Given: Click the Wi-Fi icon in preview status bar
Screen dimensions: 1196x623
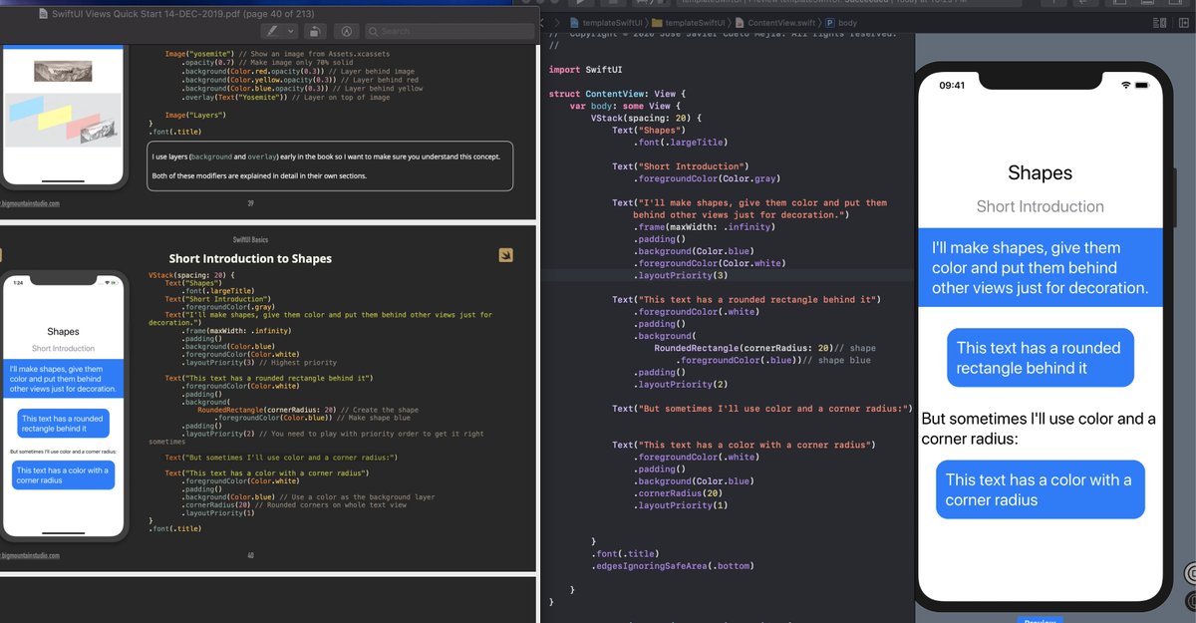Looking at the screenshot, I should tap(1126, 86).
